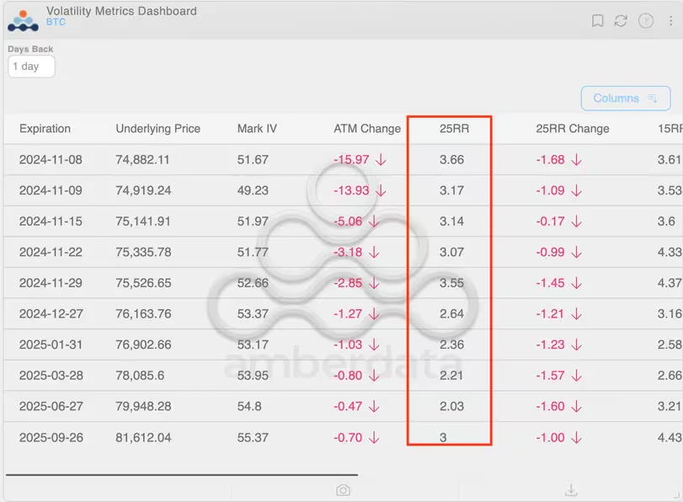Click the amberdata logo icon

[23, 21]
